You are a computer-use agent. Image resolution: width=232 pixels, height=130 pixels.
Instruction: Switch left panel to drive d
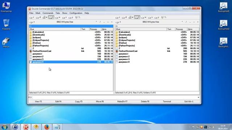(38, 17)
